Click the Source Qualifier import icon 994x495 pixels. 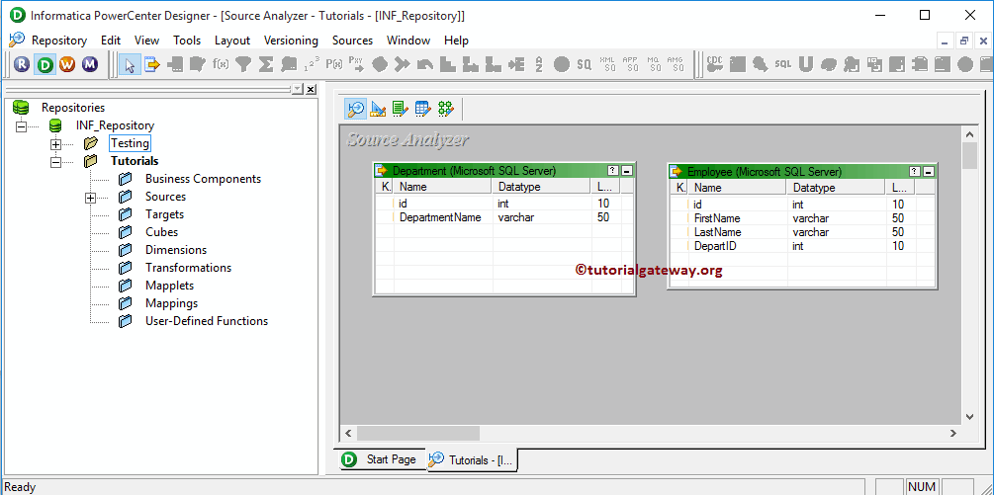[x=152, y=64]
